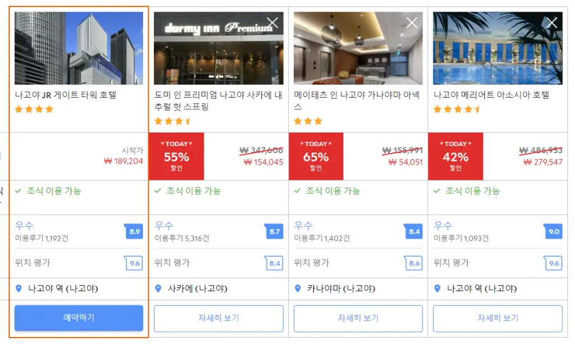
Task: Remove the Dormy Inn Premium hotel from comparison
Action: [272, 23]
